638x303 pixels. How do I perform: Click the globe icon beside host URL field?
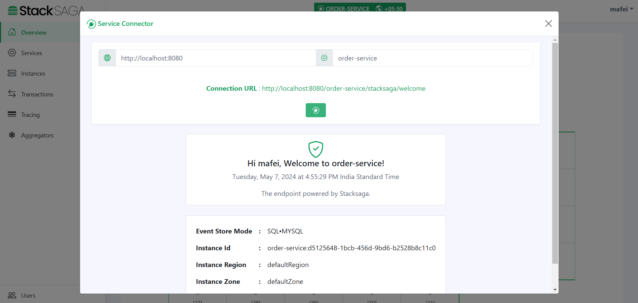pyautogui.click(x=107, y=58)
